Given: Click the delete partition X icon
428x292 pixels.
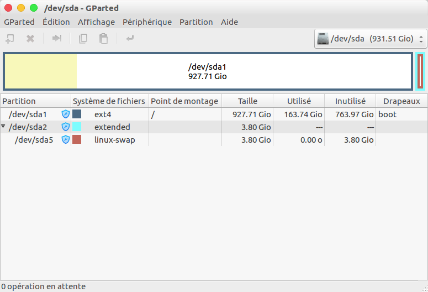Looking at the screenshot, I should pos(31,39).
